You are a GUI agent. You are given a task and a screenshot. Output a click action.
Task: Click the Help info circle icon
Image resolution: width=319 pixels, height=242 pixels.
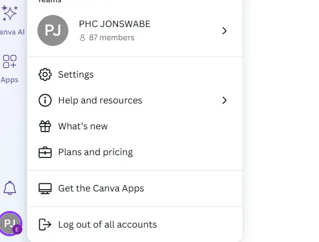pos(45,101)
